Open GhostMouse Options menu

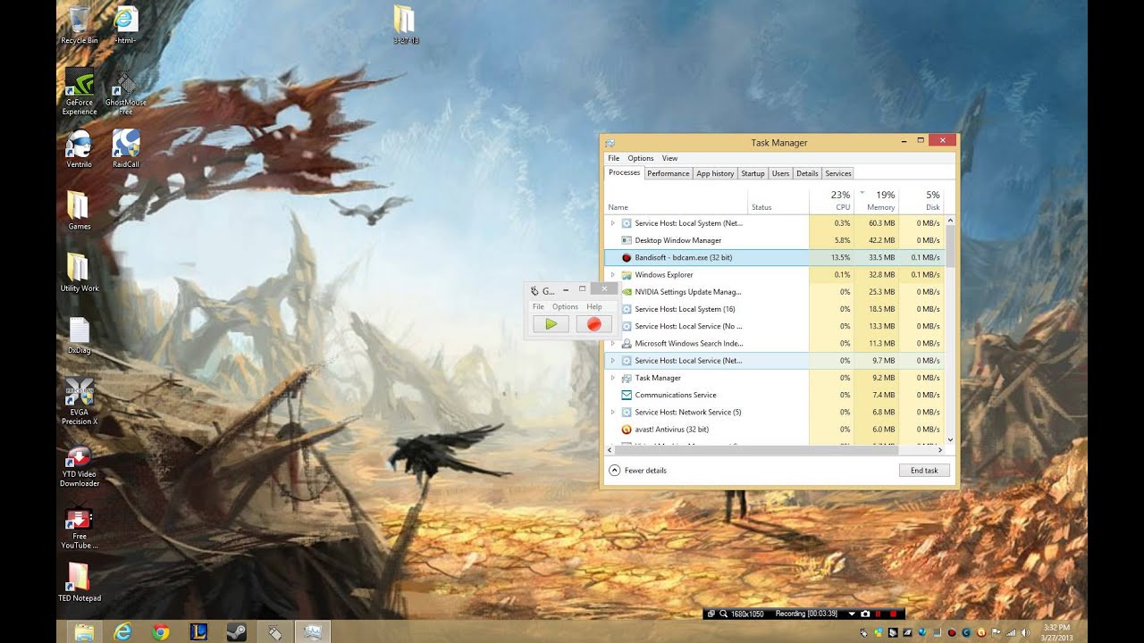[565, 306]
